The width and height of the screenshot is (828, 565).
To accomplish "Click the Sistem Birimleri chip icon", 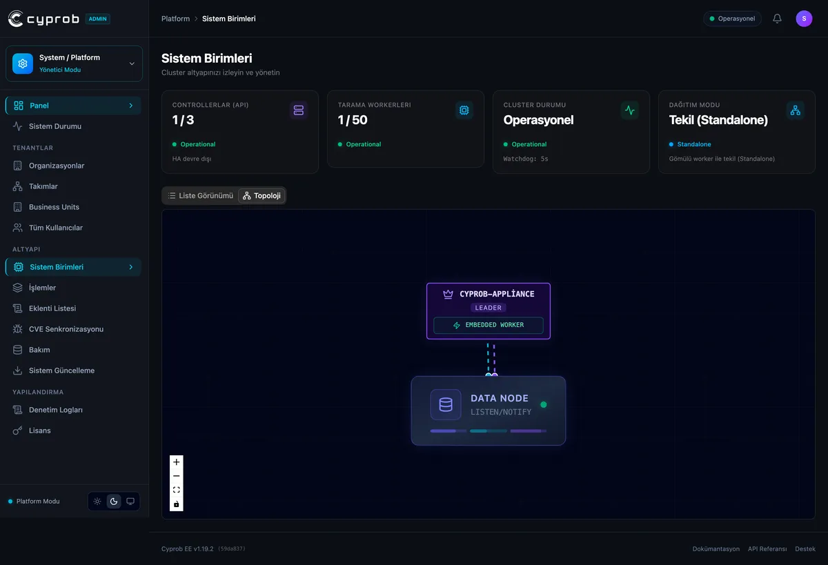I will (19, 267).
